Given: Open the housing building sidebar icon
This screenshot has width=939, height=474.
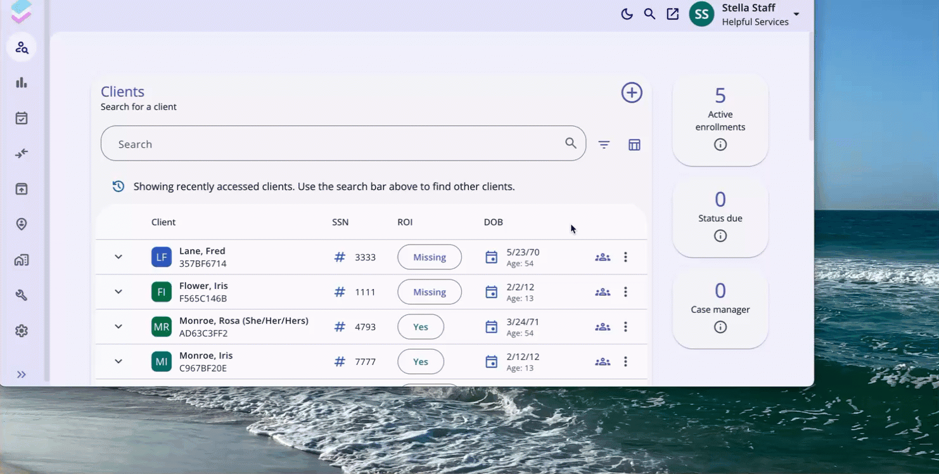Looking at the screenshot, I should pos(22,260).
